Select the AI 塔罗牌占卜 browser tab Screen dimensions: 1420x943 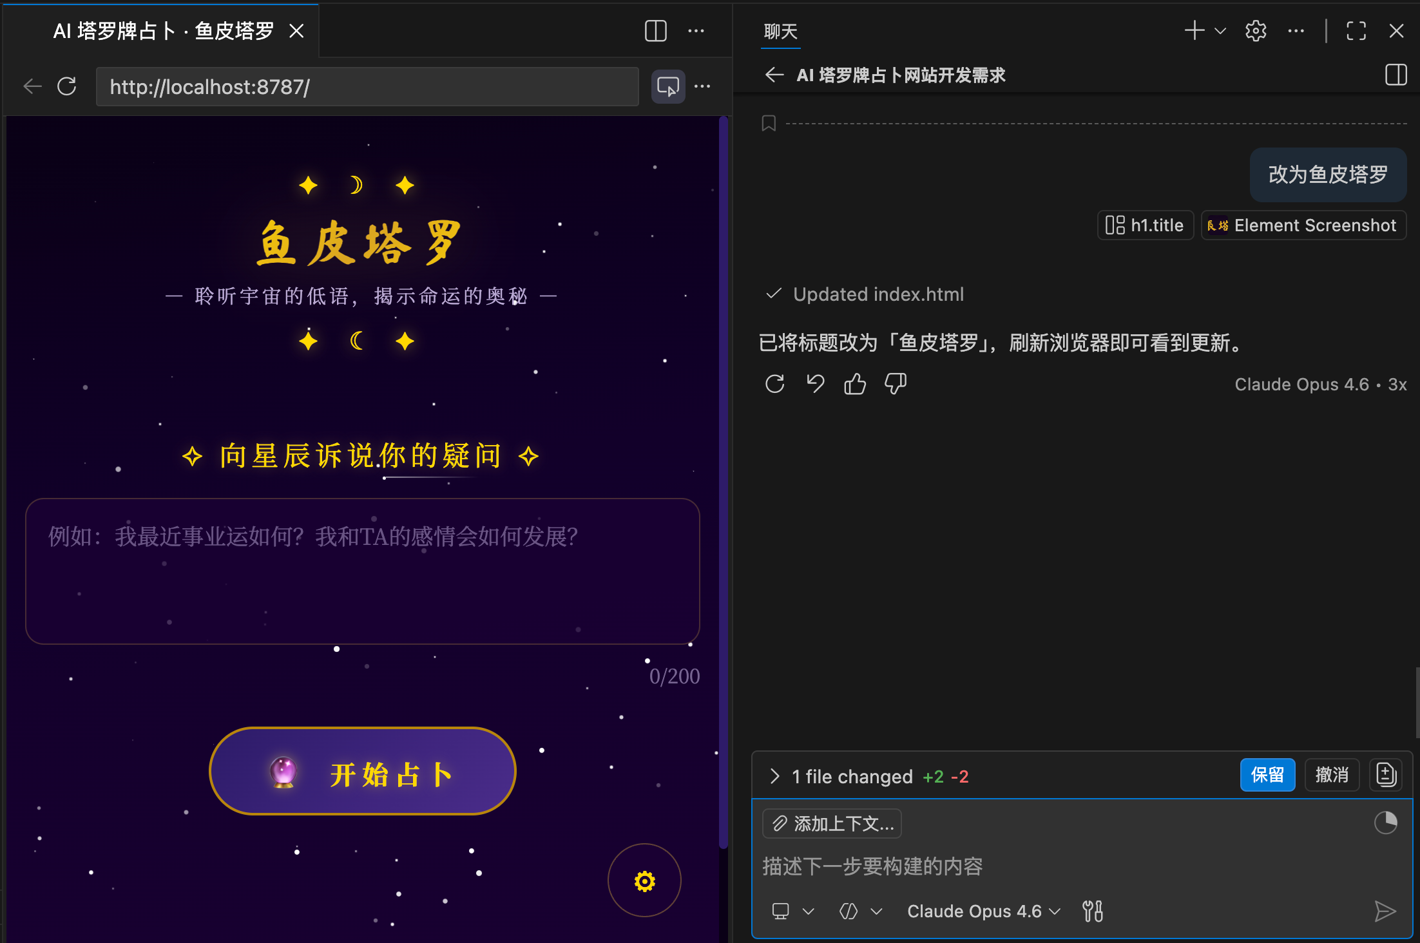[164, 30]
